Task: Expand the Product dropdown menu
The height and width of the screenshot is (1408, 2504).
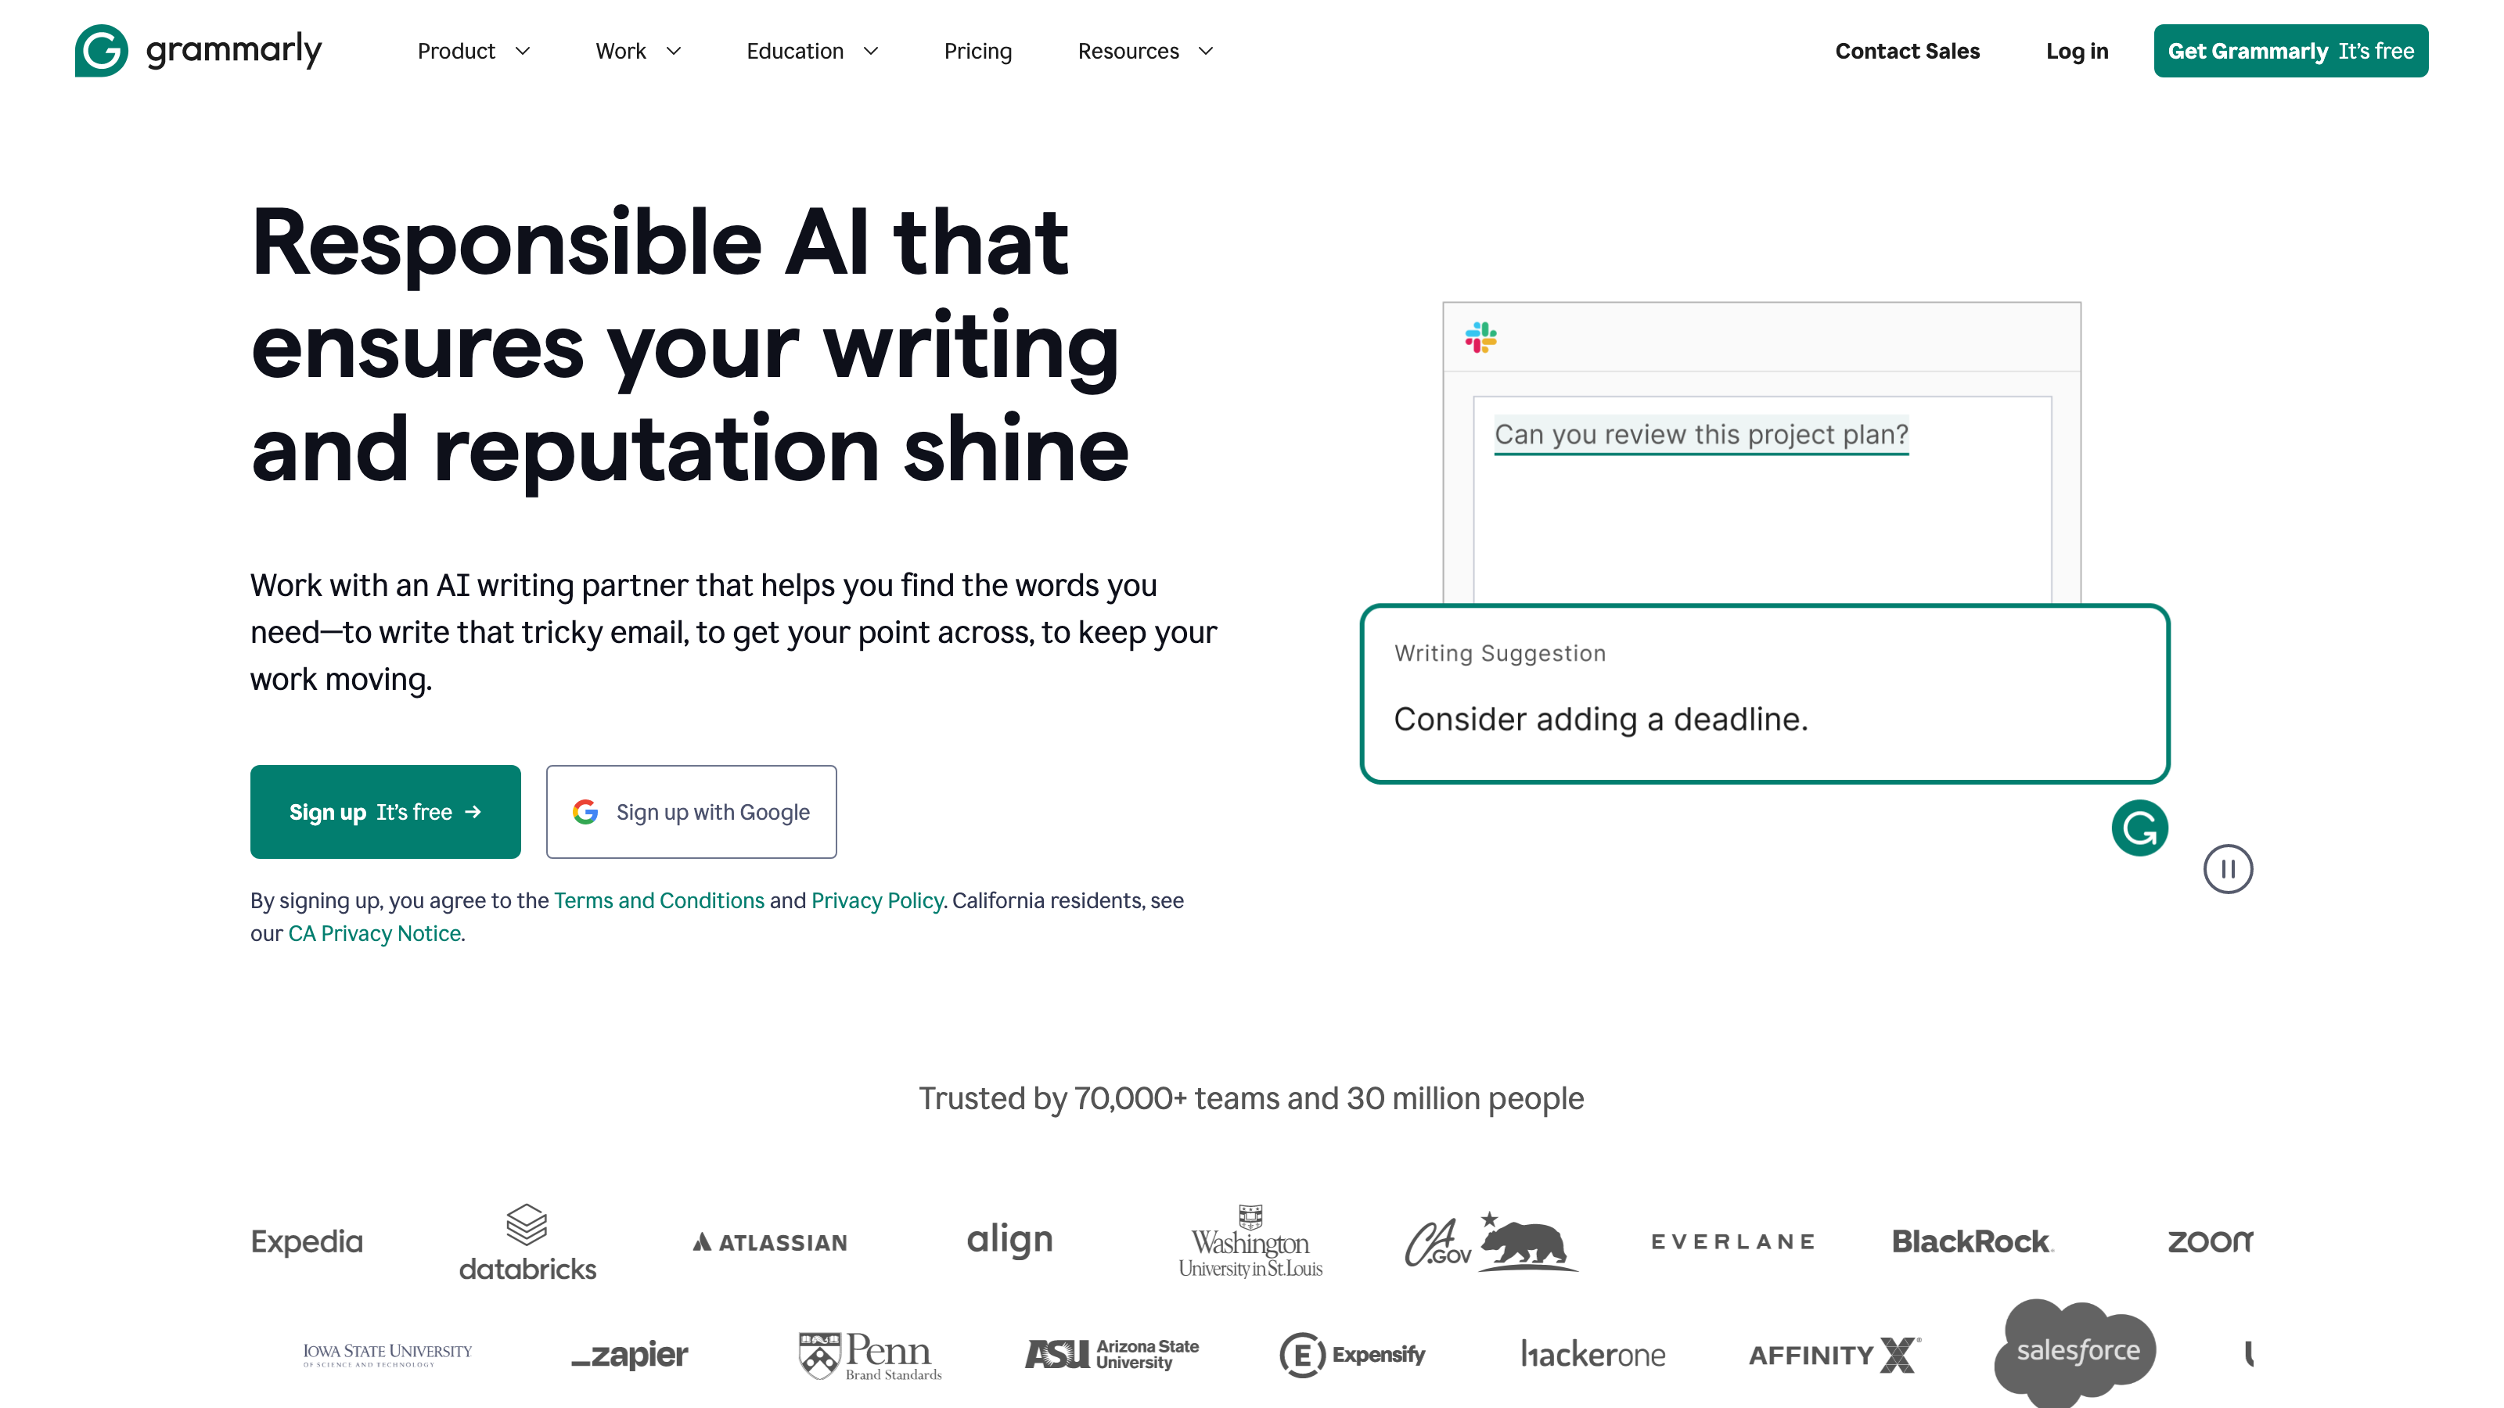Action: pyautogui.click(x=473, y=52)
